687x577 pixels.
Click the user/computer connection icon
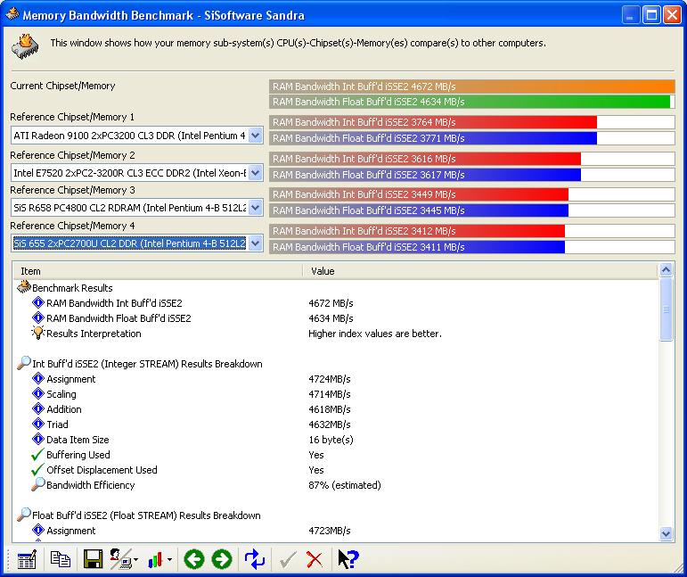click(120, 559)
